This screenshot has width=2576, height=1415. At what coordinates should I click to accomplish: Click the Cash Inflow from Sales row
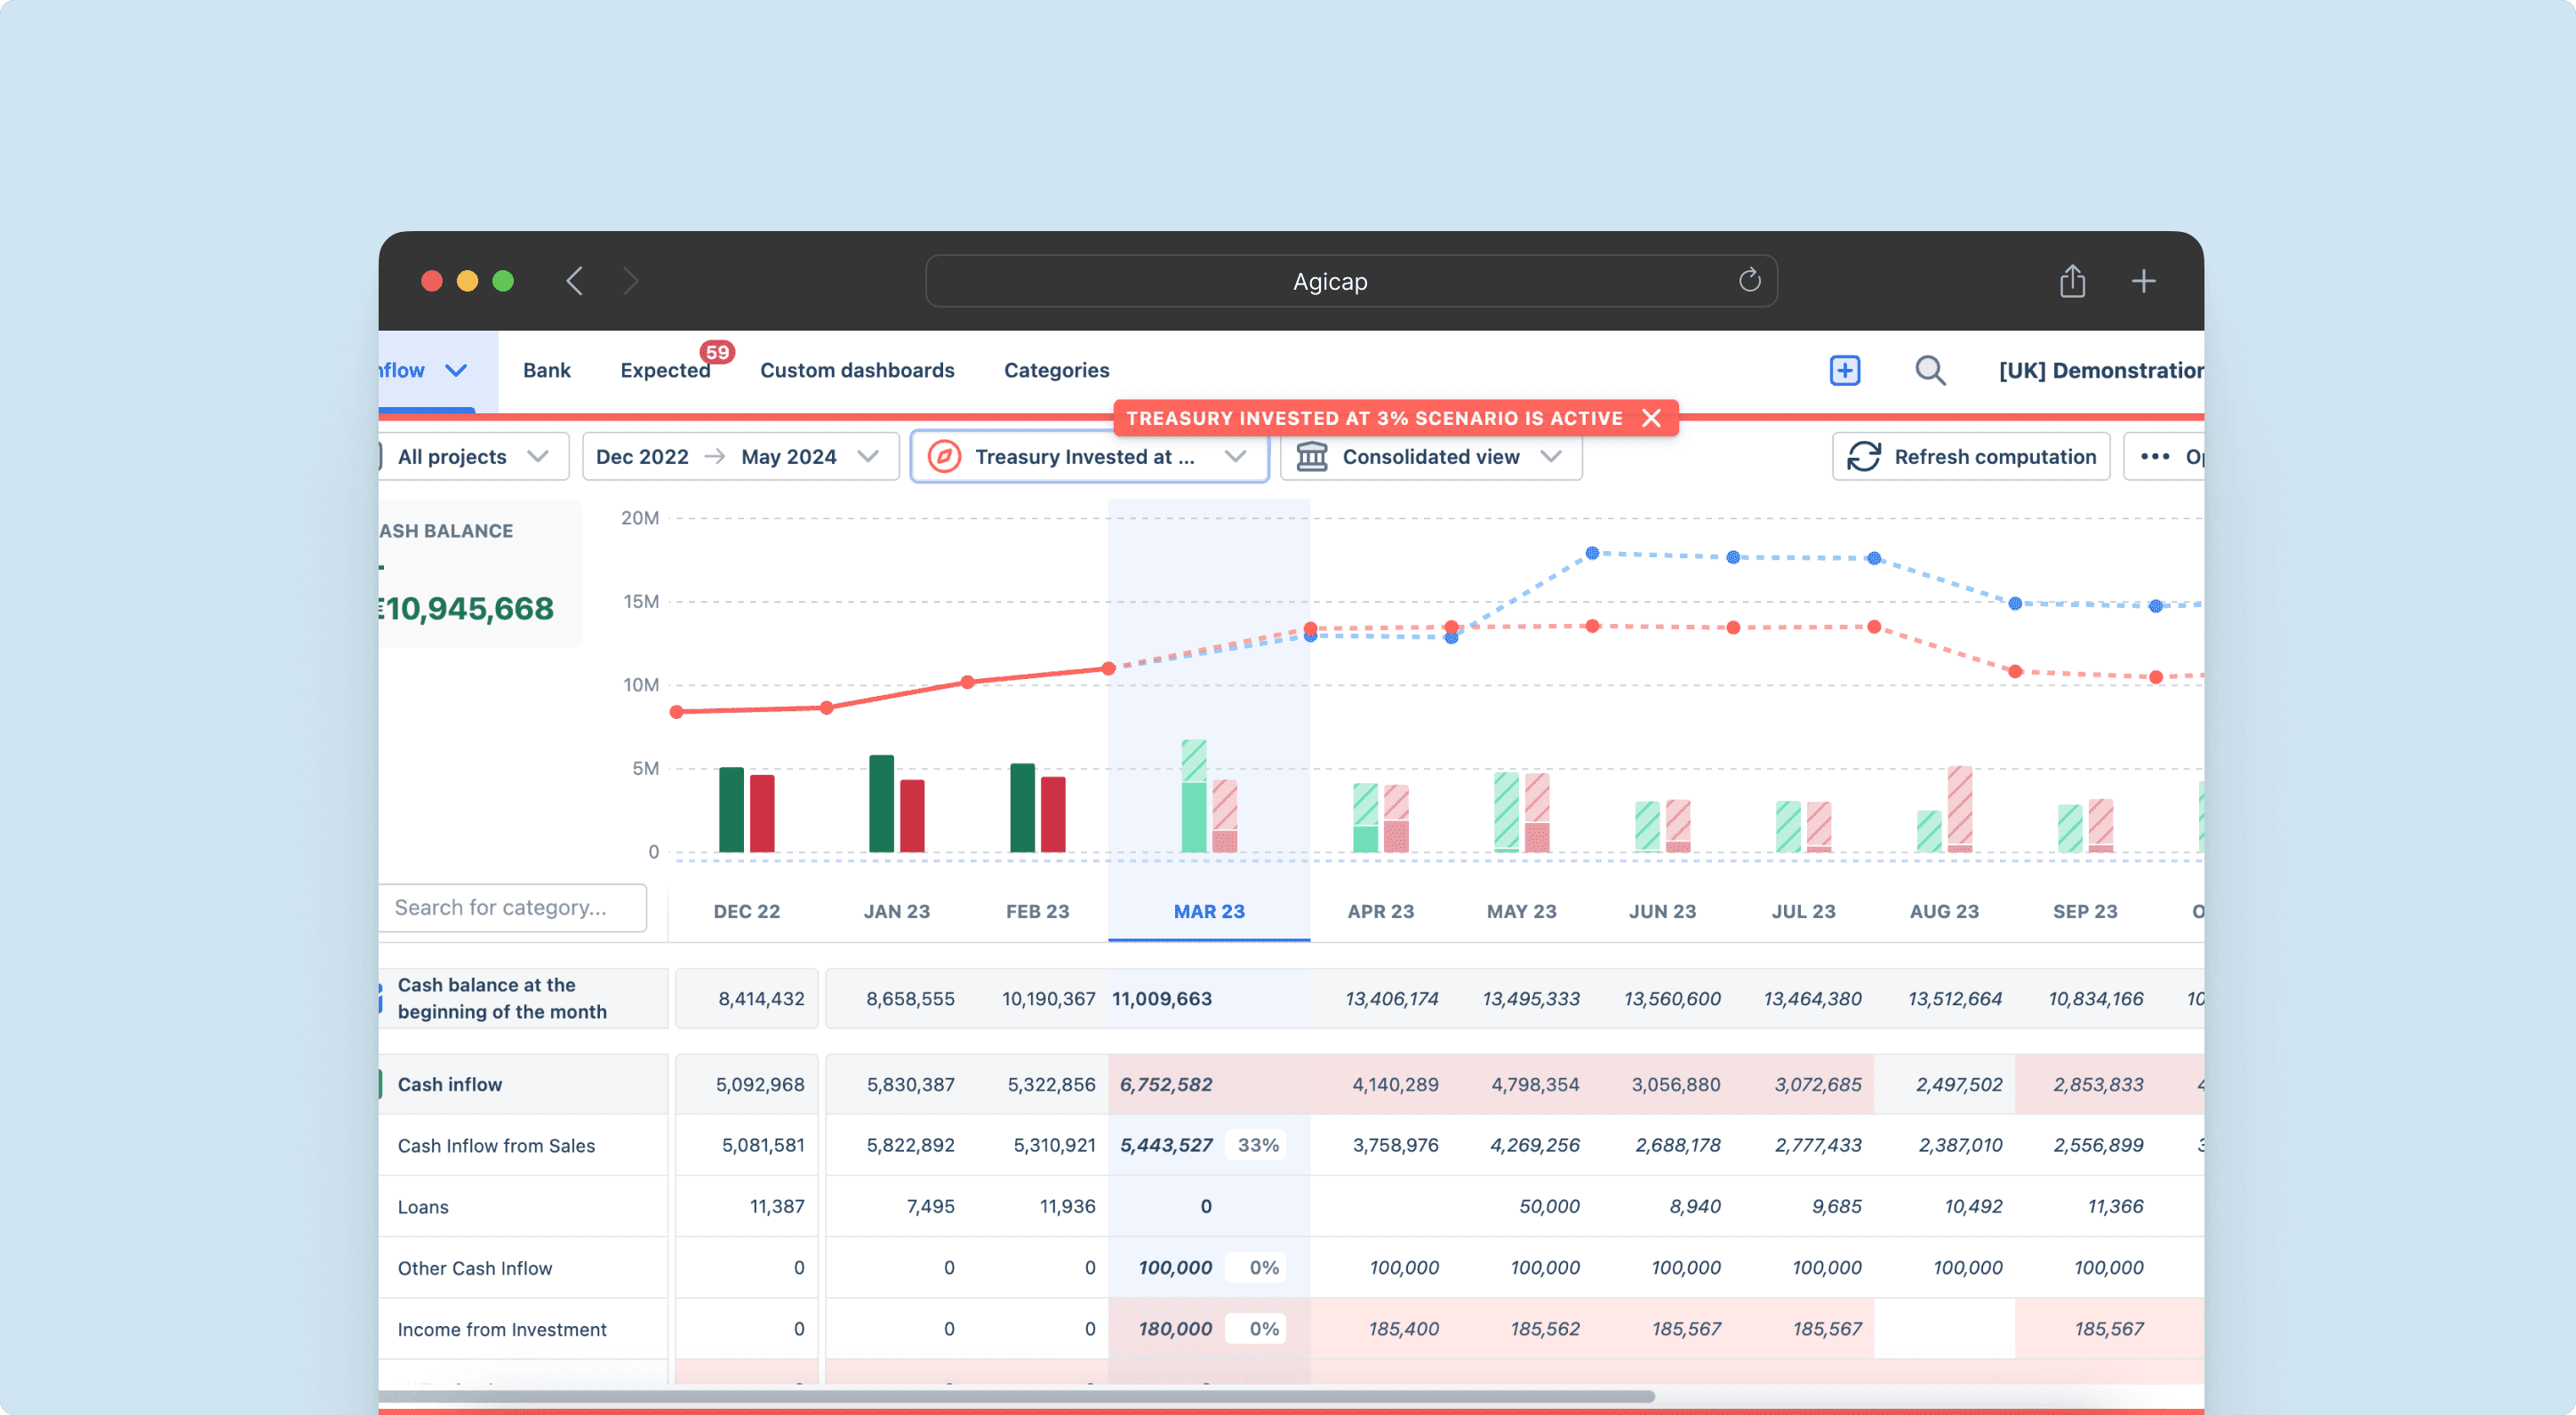(x=496, y=1146)
